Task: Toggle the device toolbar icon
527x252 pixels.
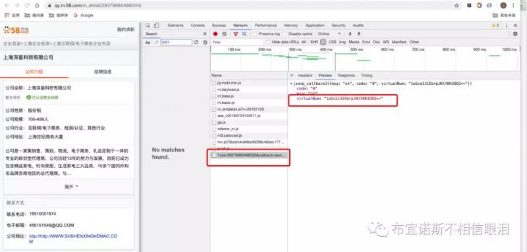Action: [156, 26]
